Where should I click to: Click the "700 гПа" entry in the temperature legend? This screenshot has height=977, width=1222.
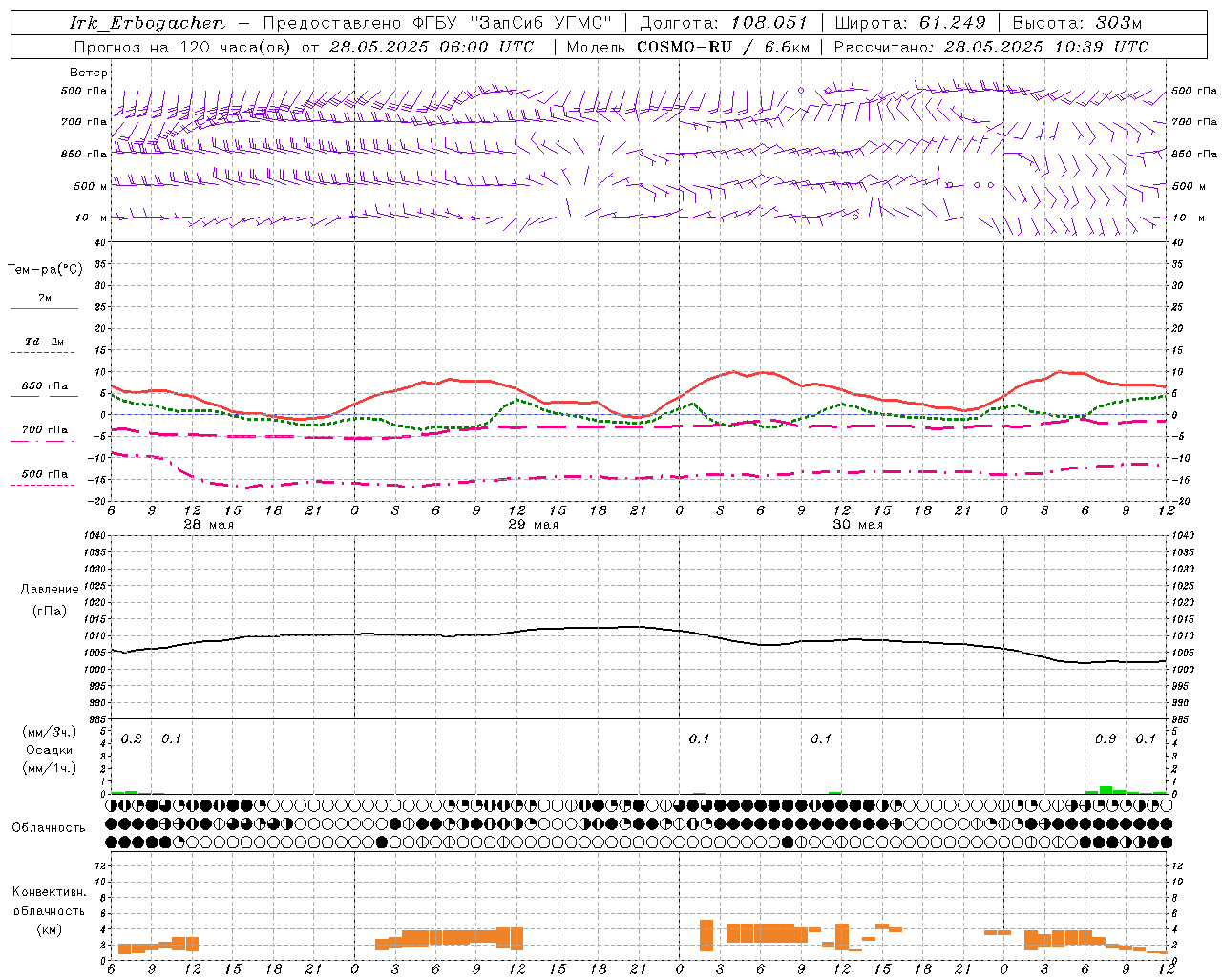click(45, 430)
